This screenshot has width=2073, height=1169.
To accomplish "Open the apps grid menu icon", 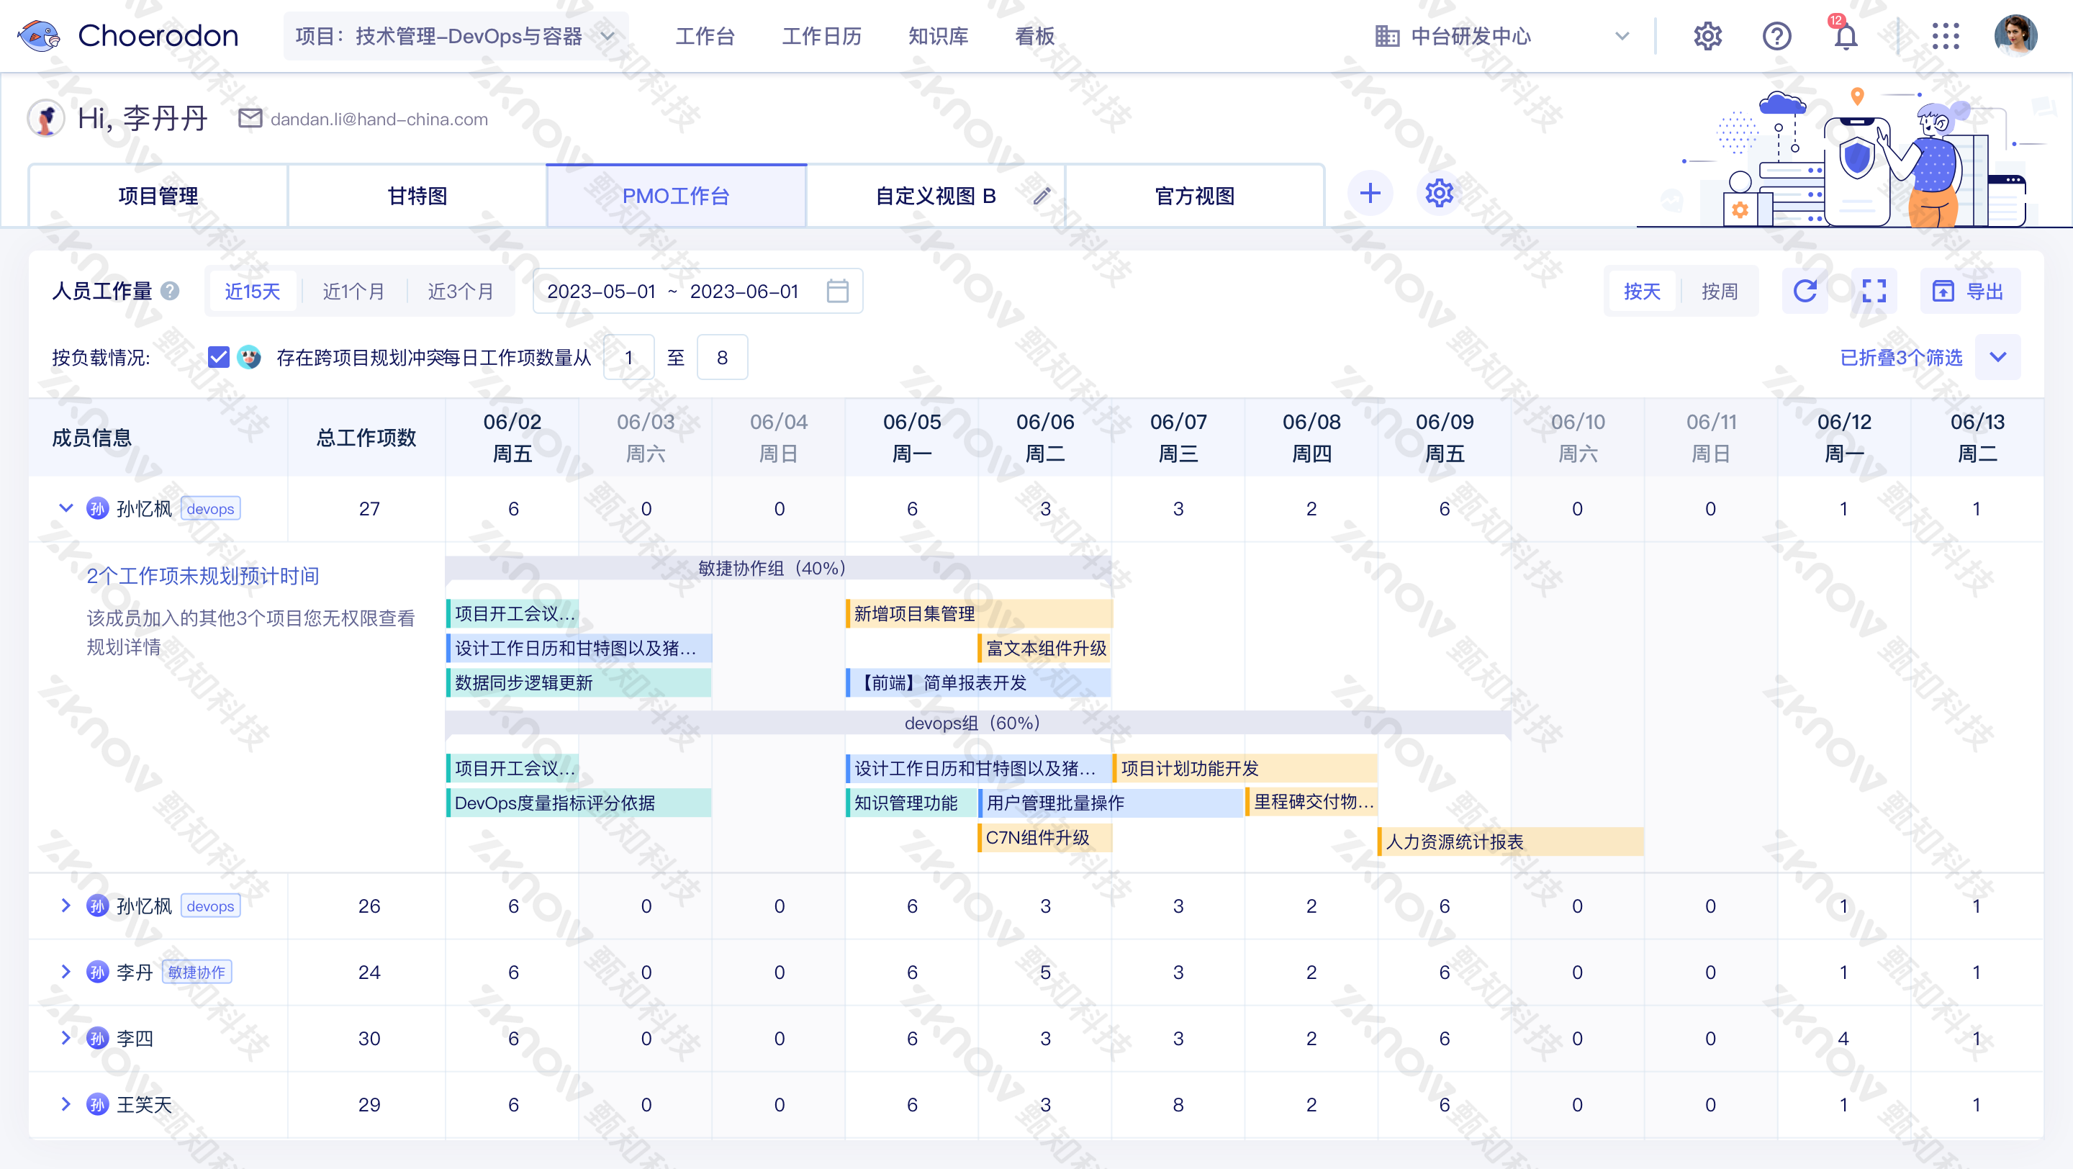I will coord(1945,36).
